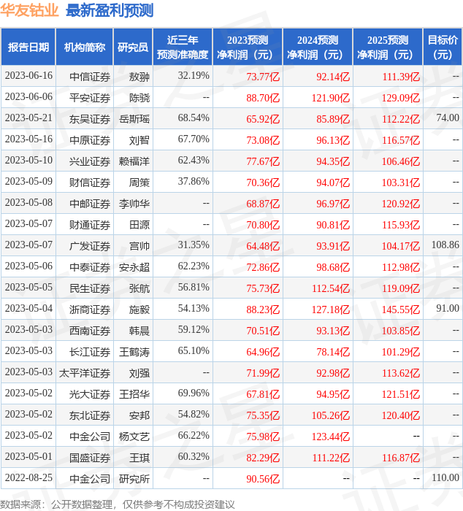Screen dimensions: 463x511
Task: Click the 112.54亿 forecast value
Action: pyautogui.click(x=331, y=289)
